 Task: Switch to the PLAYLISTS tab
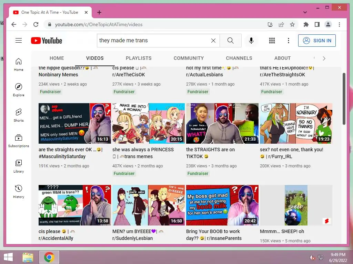coord(139,58)
